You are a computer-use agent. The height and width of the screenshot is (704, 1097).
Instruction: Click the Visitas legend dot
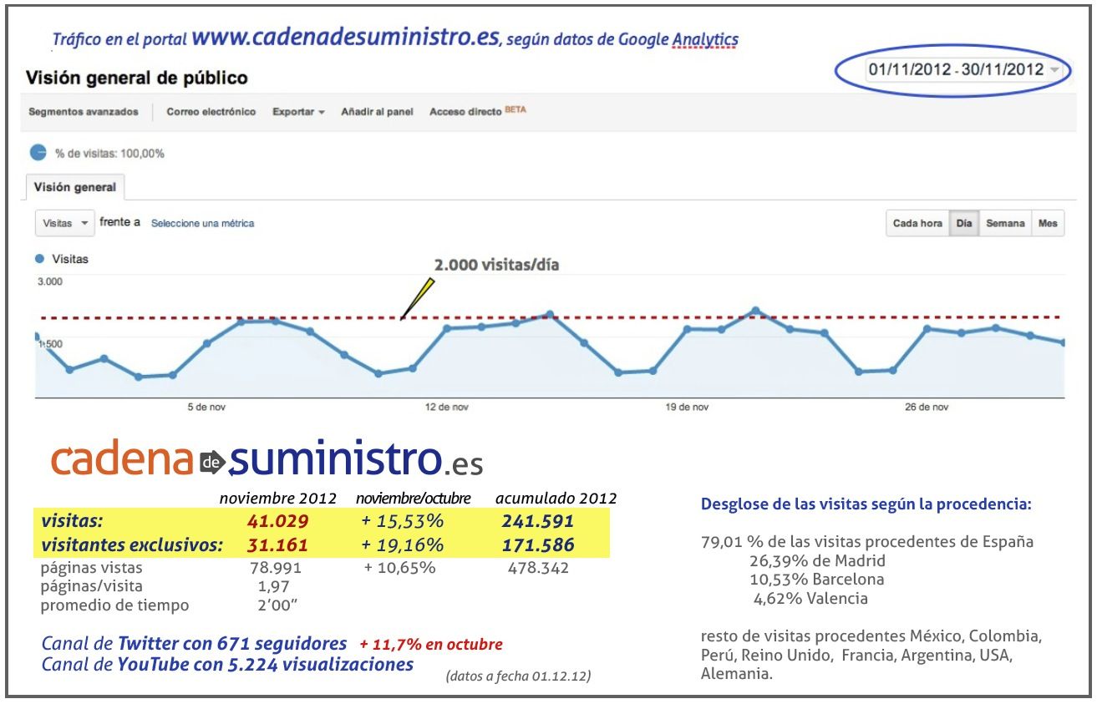(x=39, y=259)
